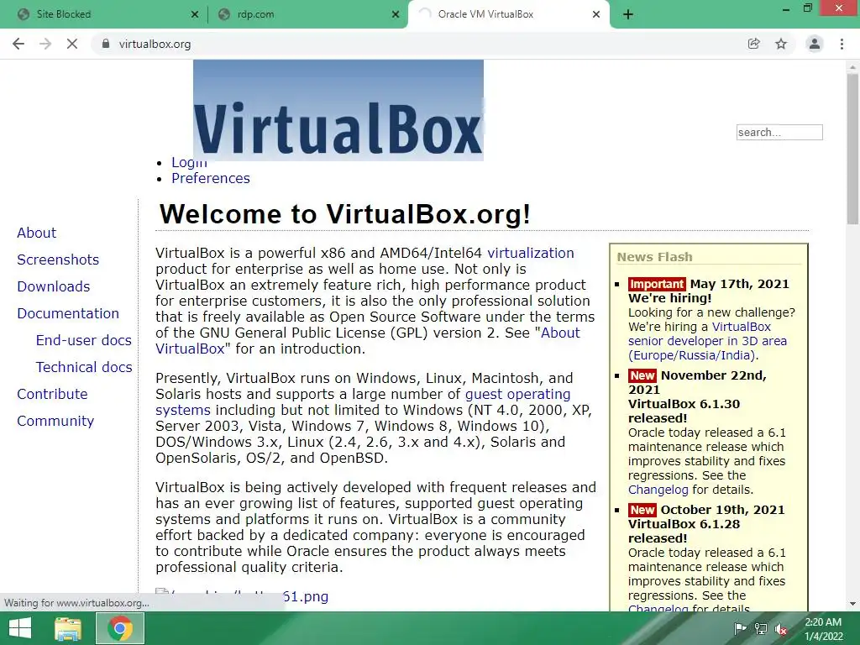Open the guest operating systems link
The image size is (860, 645).
pyautogui.click(x=517, y=394)
